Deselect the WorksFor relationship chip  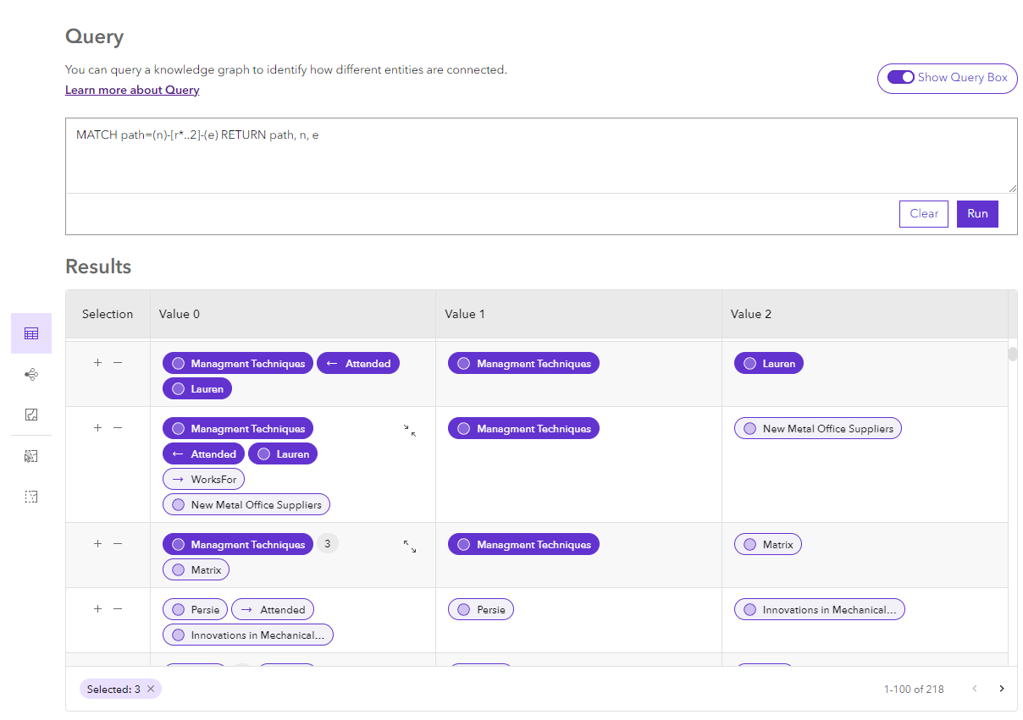click(203, 480)
